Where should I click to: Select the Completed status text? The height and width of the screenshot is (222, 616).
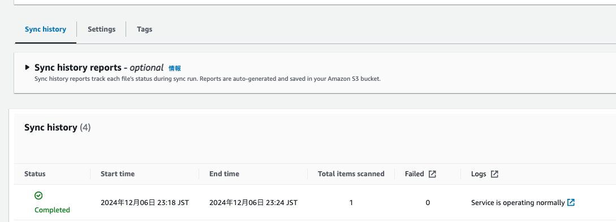click(52, 210)
